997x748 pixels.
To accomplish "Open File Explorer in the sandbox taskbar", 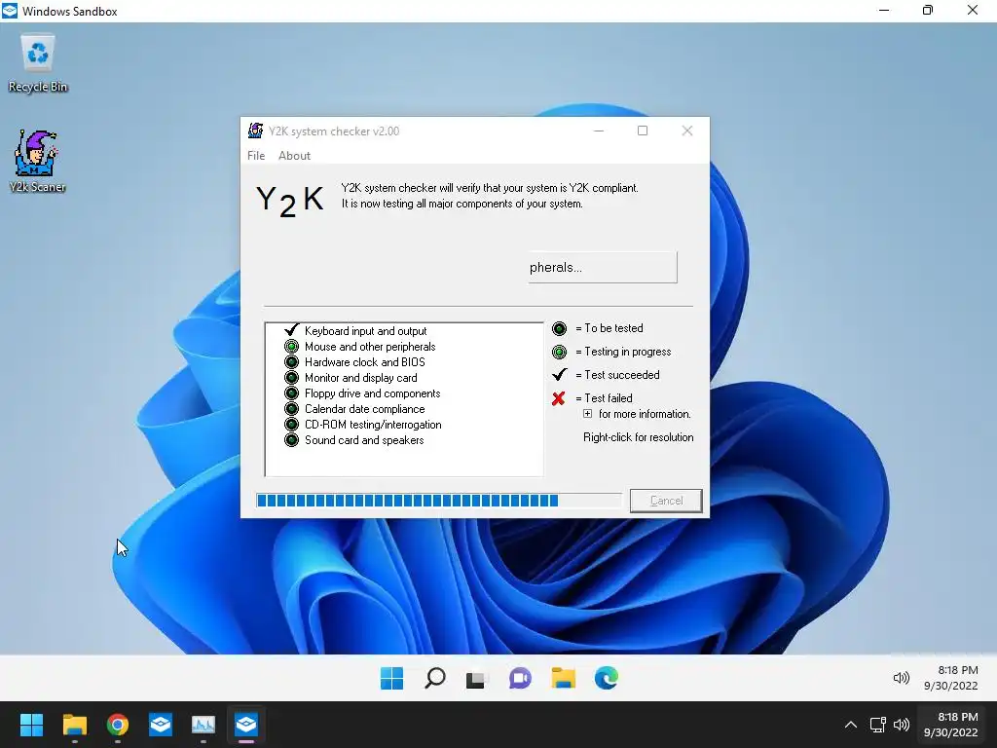I will tap(564, 678).
